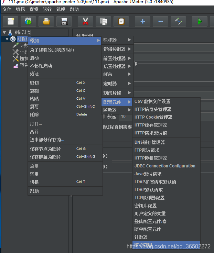
Task: Open the 前置处理器 submenu
Action: point(117,58)
